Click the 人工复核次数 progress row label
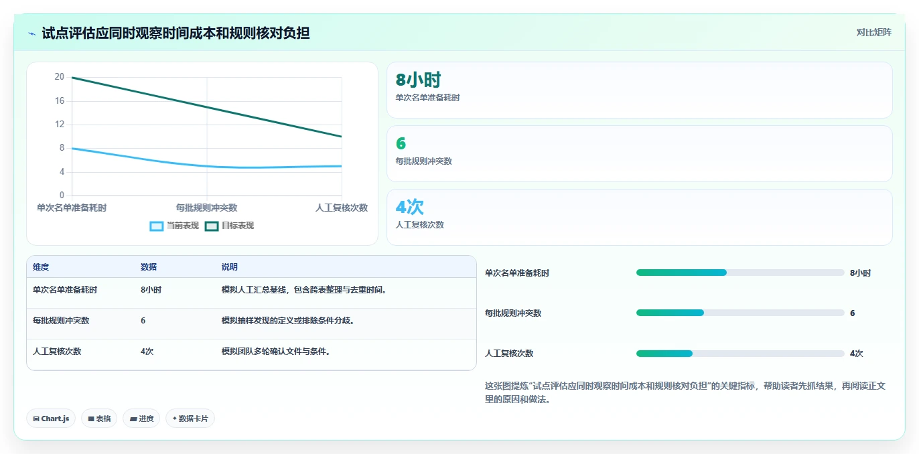 pos(509,354)
